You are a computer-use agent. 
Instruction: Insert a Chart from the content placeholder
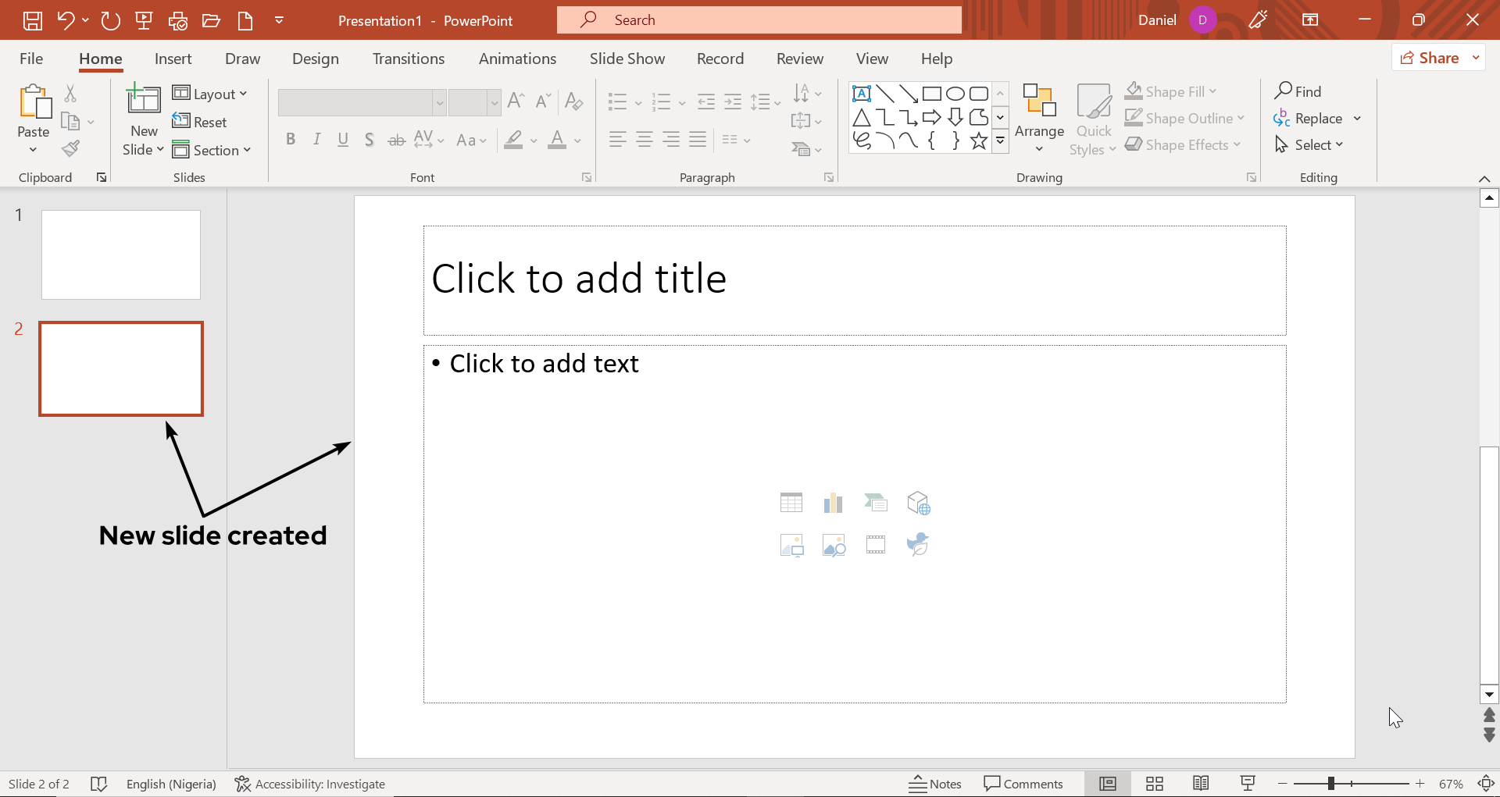[x=833, y=502]
